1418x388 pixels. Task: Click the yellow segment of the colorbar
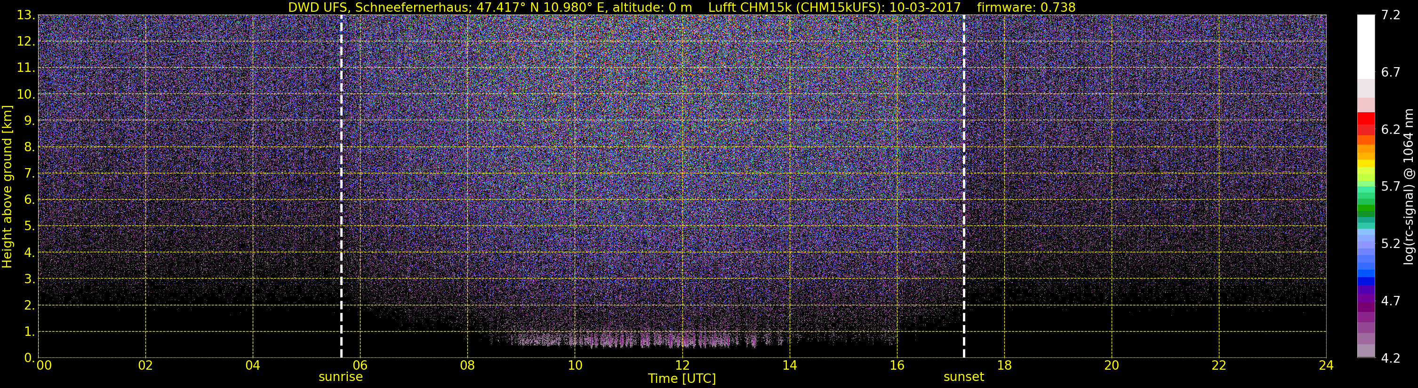pos(1366,163)
